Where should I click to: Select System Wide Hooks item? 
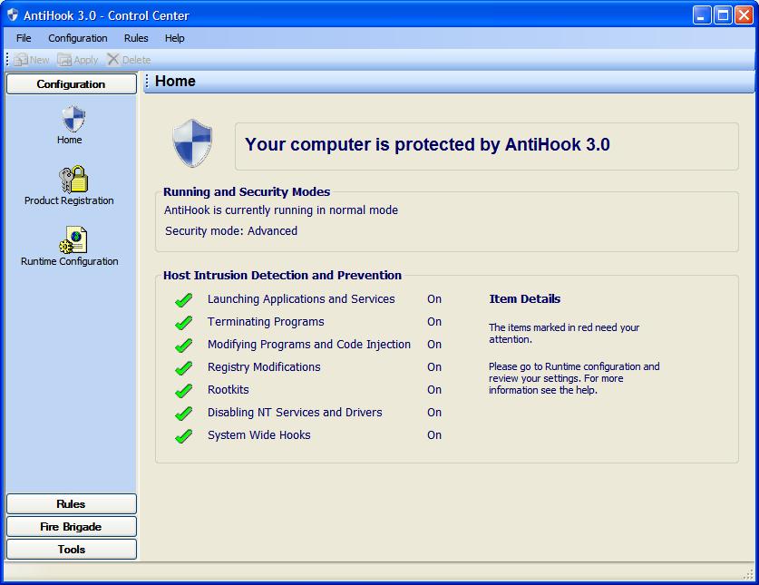click(x=259, y=434)
